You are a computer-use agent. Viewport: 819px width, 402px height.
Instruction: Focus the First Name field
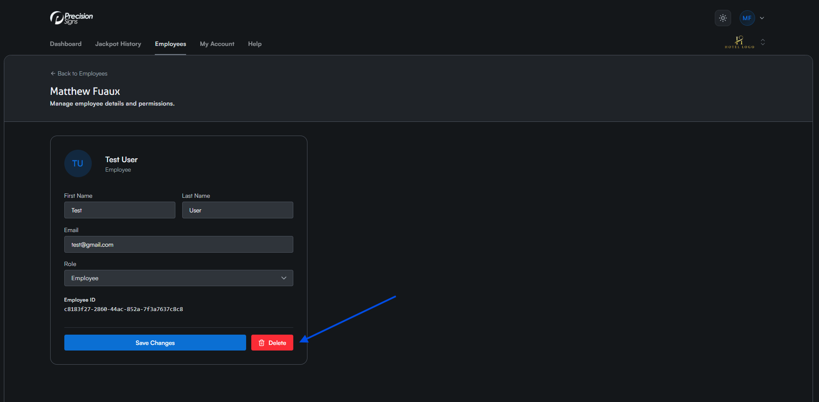click(x=120, y=210)
